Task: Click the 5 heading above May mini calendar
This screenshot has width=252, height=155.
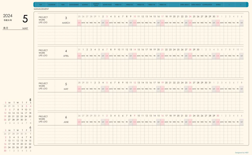Action: click(x=30, y=100)
